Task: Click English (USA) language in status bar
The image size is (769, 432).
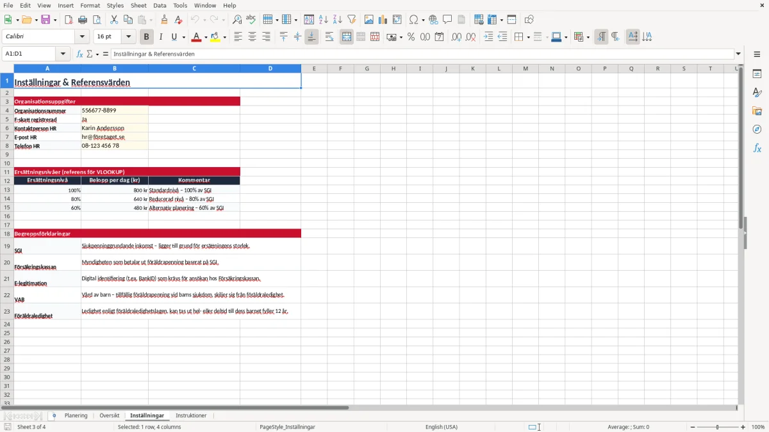Action: click(442, 427)
